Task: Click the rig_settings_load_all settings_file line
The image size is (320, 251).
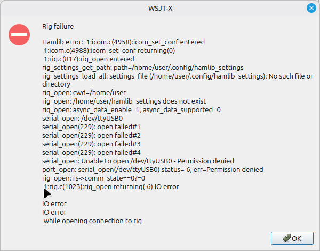Action: tap(177, 76)
